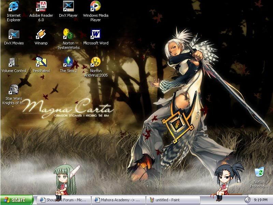Screen dimensions: 273x205
Task: Open Windows Media Player shortcut
Action: coord(96,6)
